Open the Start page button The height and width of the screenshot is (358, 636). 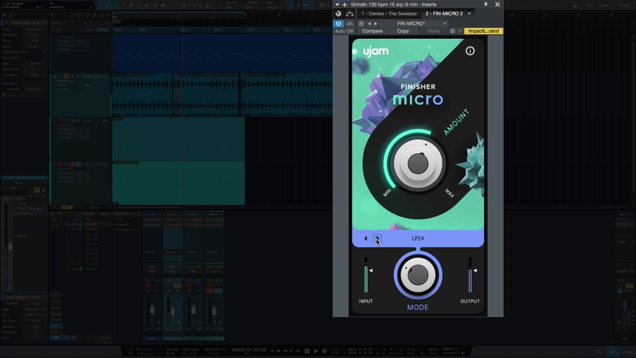[589, 5]
